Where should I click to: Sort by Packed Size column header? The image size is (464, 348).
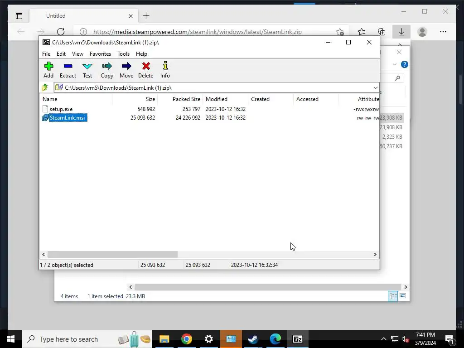click(180, 99)
